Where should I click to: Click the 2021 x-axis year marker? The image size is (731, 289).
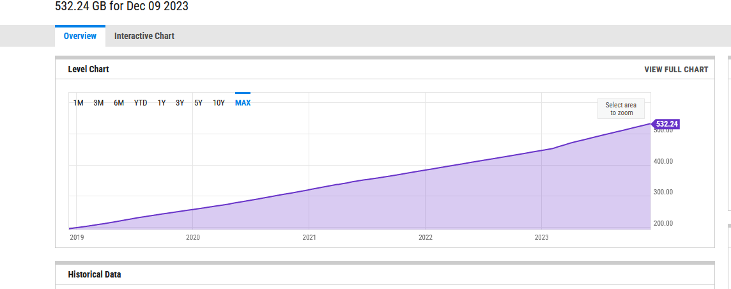click(309, 237)
